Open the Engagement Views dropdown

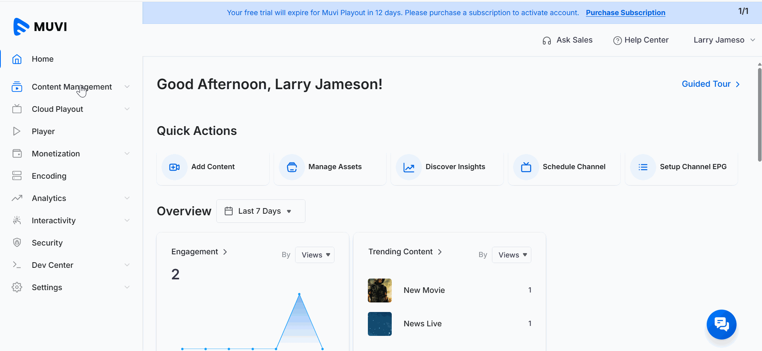point(315,255)
